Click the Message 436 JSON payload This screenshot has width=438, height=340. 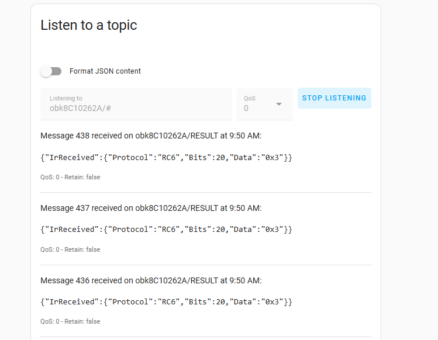[x=166, y=302]
